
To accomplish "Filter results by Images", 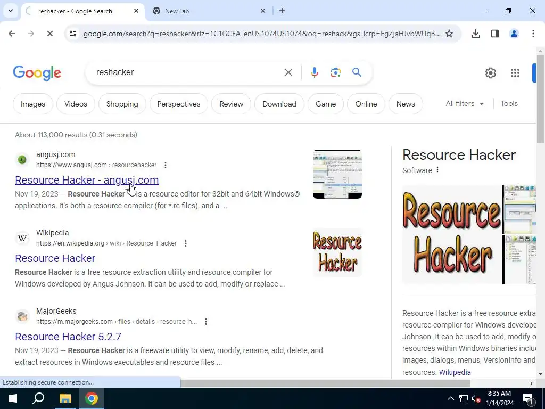I will (x=33, y=104).
